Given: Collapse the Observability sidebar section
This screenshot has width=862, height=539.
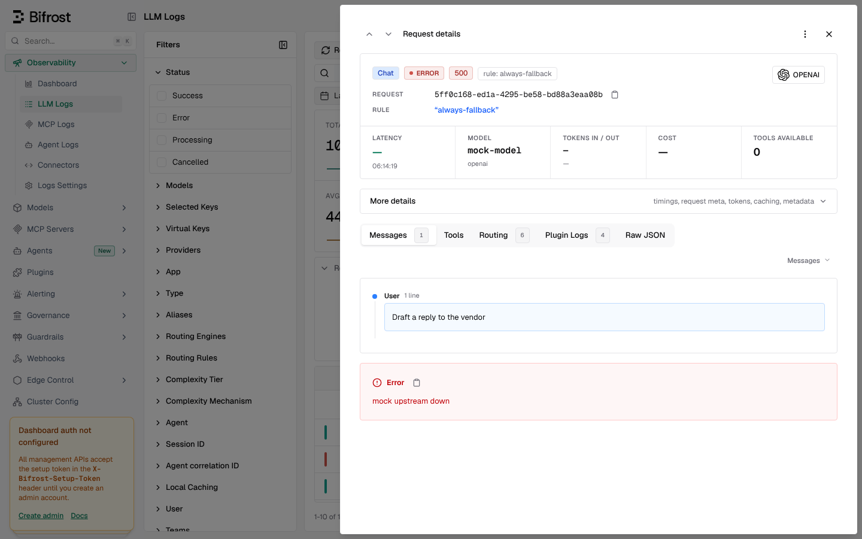Looking at the screenshot, I should tap(71, 63).
